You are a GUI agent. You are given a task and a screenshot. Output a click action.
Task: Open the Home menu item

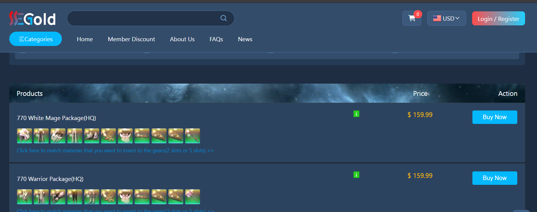click(x=85, y=39)
